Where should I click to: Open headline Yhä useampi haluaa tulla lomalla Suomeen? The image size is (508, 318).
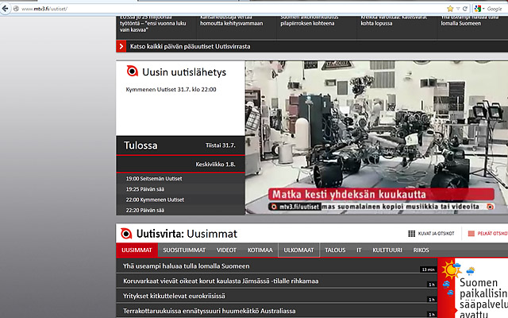187,266
